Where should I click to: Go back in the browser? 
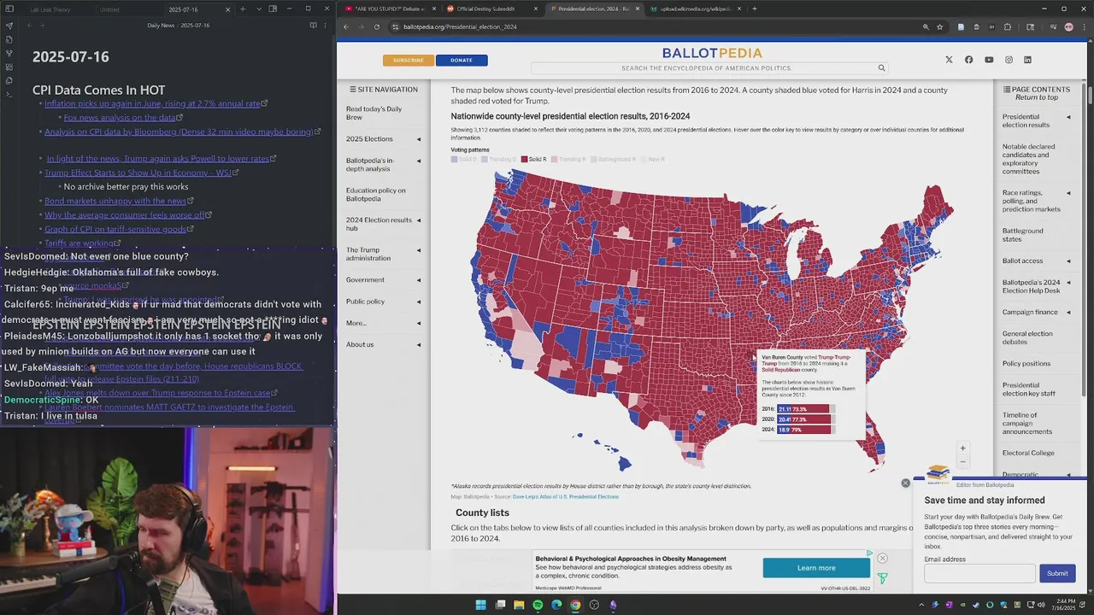point(346,26)
